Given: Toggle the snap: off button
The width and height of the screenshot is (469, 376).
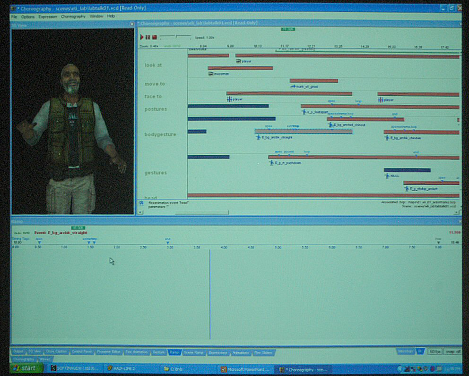Looking at the screenshot, I should [452, 351].
